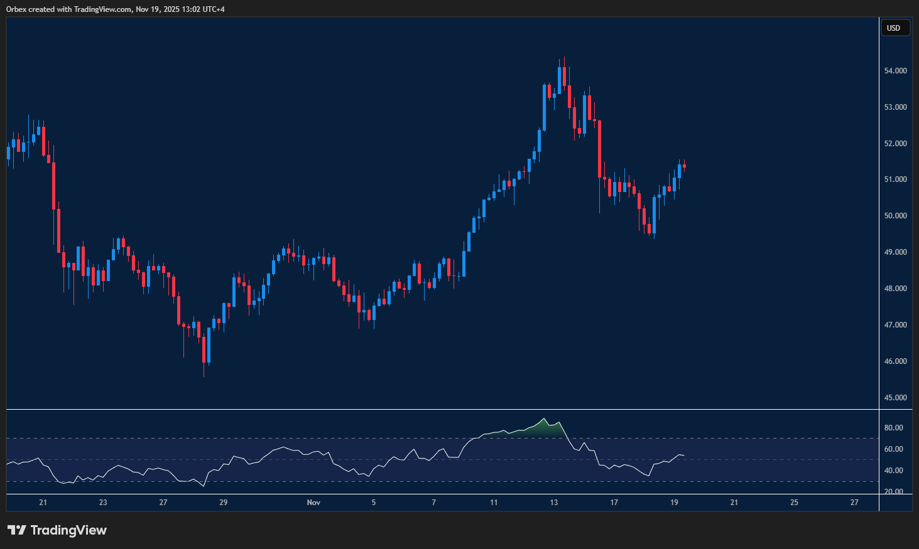Click the 60.00 RSI scale label

tap(893, 449)
